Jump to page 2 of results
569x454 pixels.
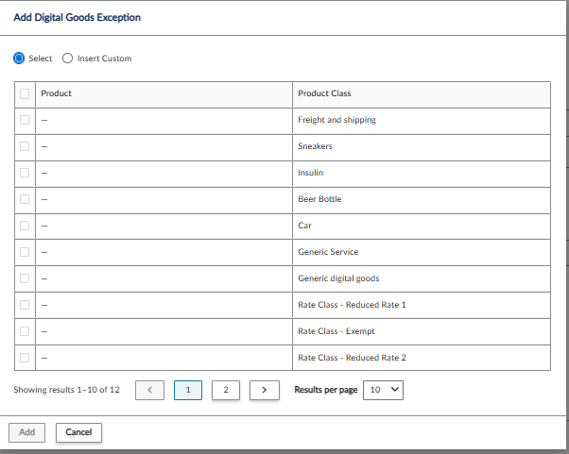tap(226, 390)
